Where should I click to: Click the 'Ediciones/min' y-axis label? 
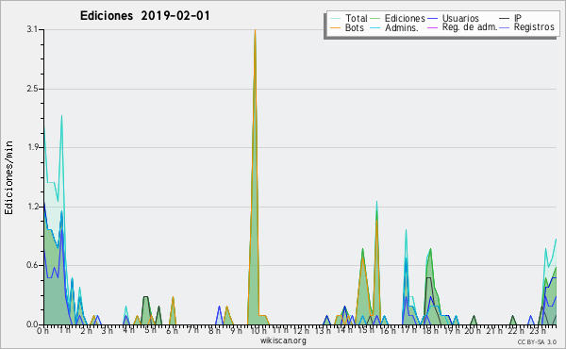click(8, 177)
